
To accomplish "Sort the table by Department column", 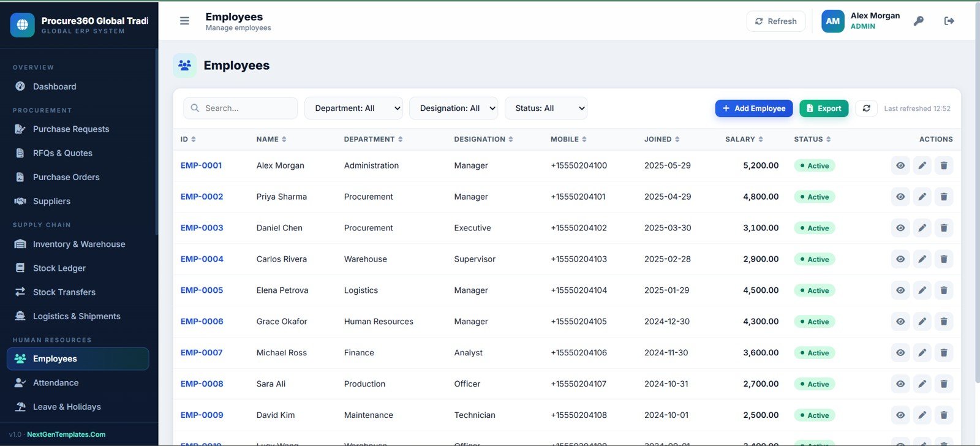I will click(x=373, y=140).
